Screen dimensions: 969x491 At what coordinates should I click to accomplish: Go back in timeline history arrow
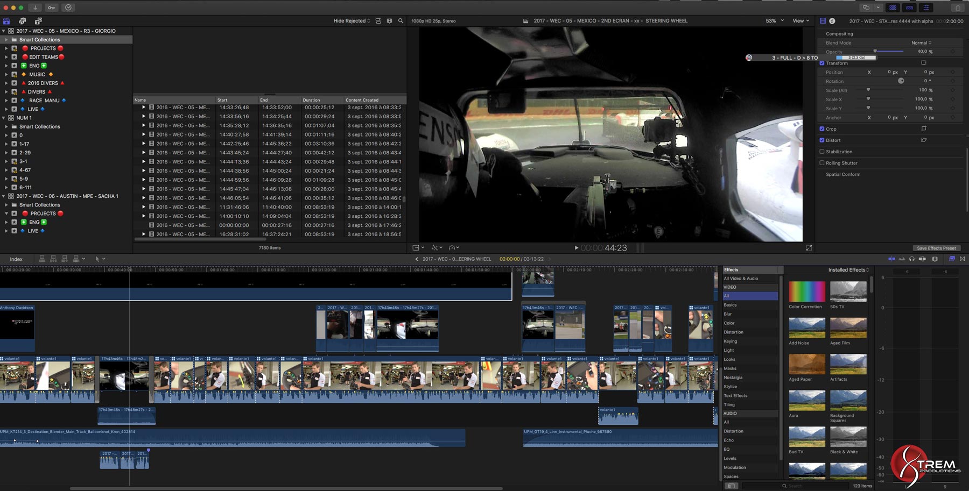pyautogui.click(x=416, y=259)
